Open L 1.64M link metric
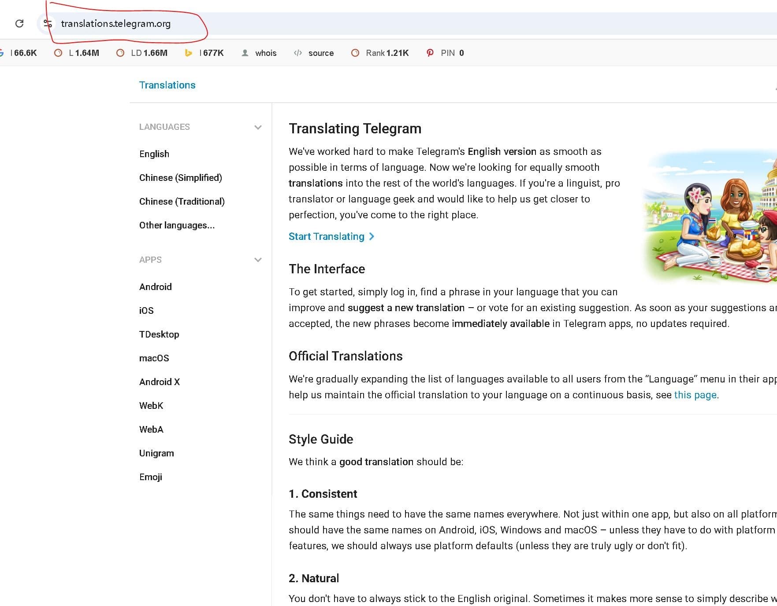The height and width of the screenshot is (606, 777). [77, 53]
